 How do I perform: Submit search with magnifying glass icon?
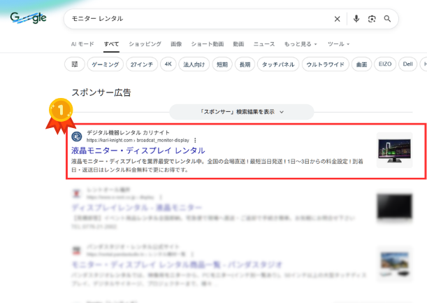coord(387,19)
